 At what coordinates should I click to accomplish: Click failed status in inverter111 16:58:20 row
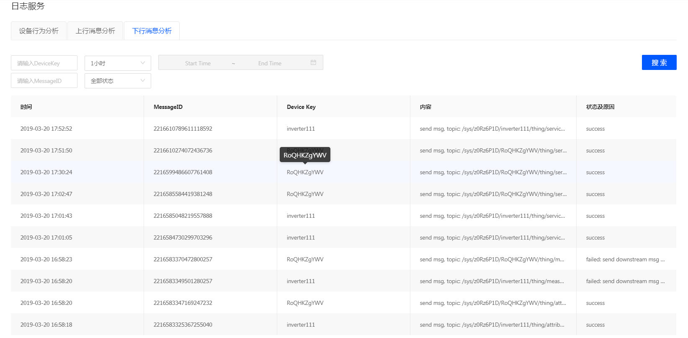coord(626,281)
